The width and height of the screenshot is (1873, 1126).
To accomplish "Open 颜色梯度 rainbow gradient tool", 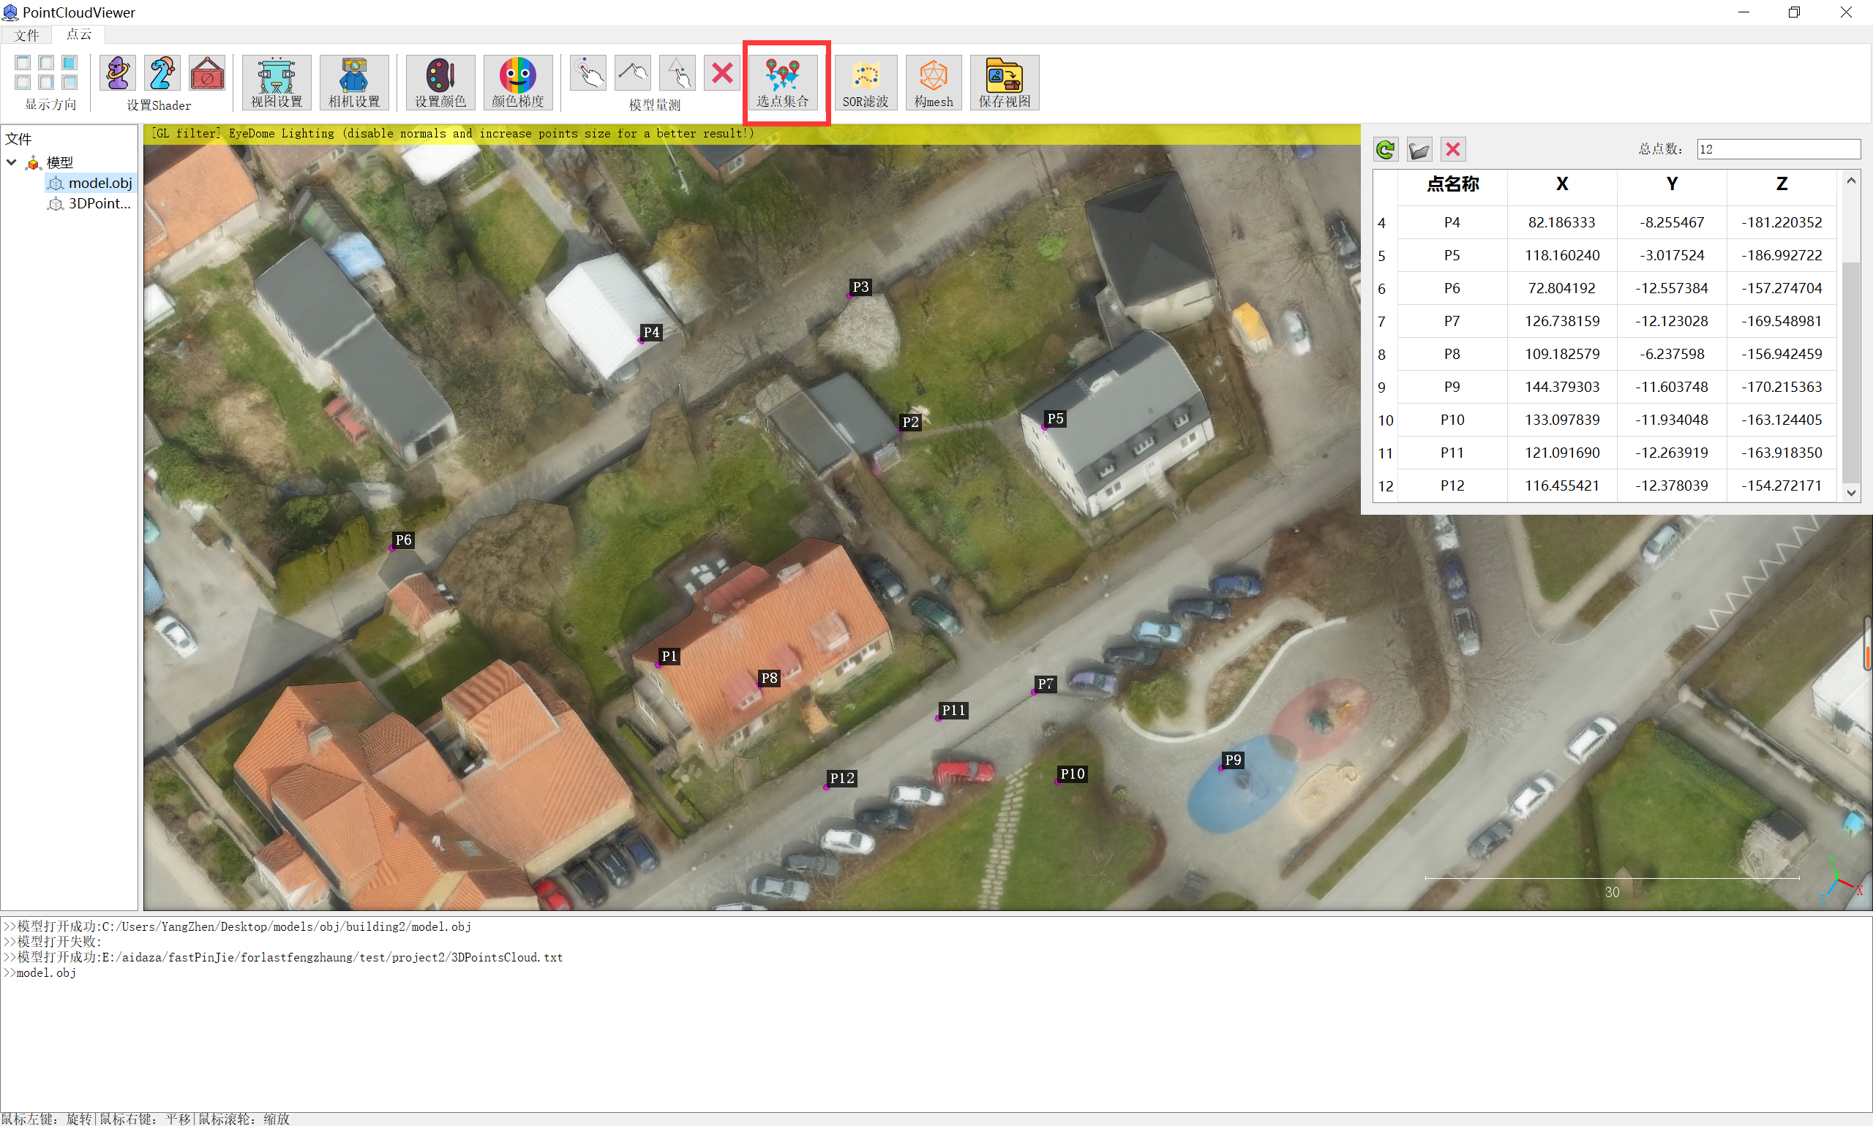I will pyautogui.click(x=518, y=82).
